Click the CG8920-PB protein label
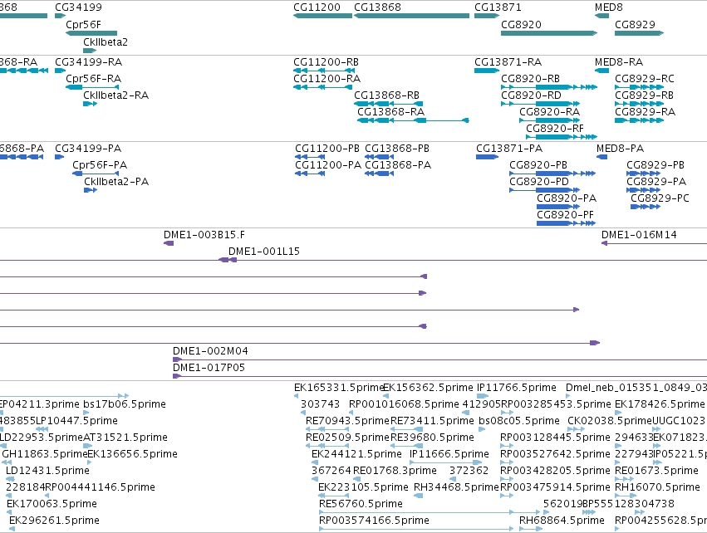 coord(538,165)
